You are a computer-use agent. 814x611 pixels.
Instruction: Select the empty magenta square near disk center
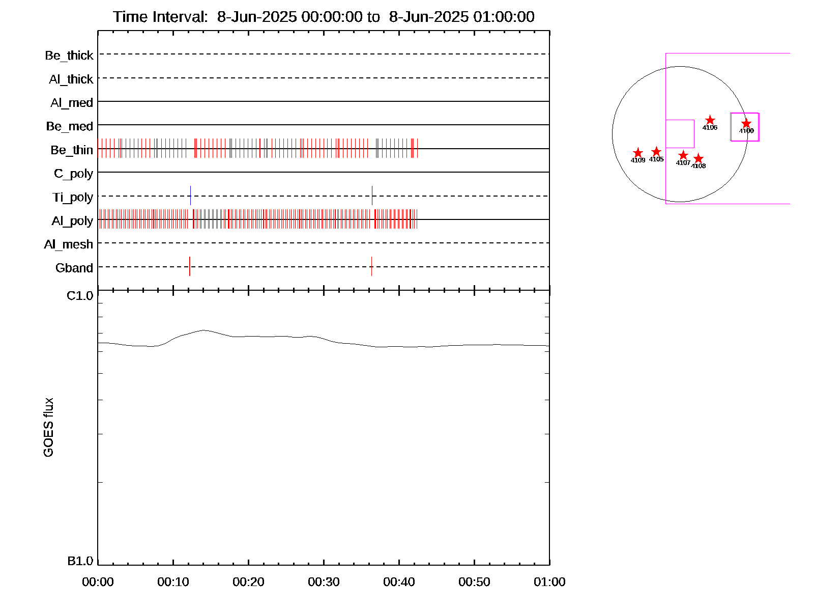coord(680,134)
